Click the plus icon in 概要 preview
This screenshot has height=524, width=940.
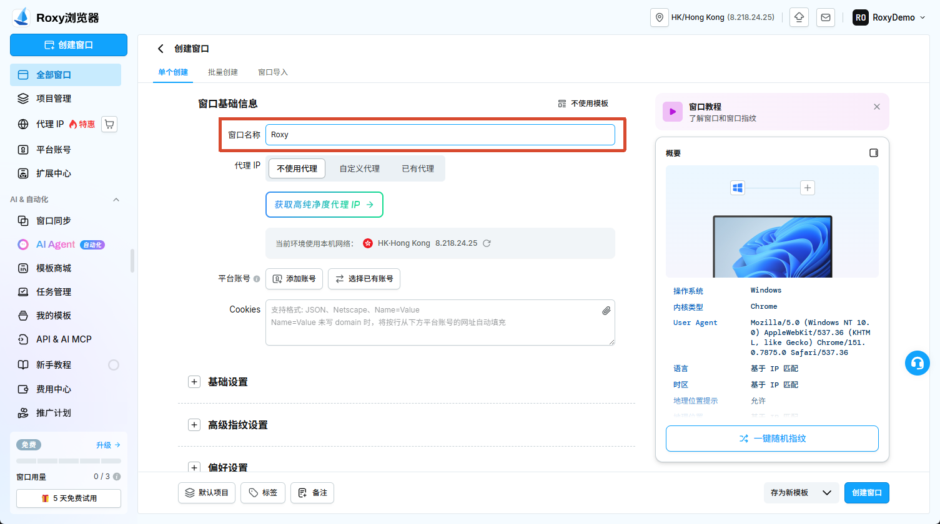coord(808,188)
